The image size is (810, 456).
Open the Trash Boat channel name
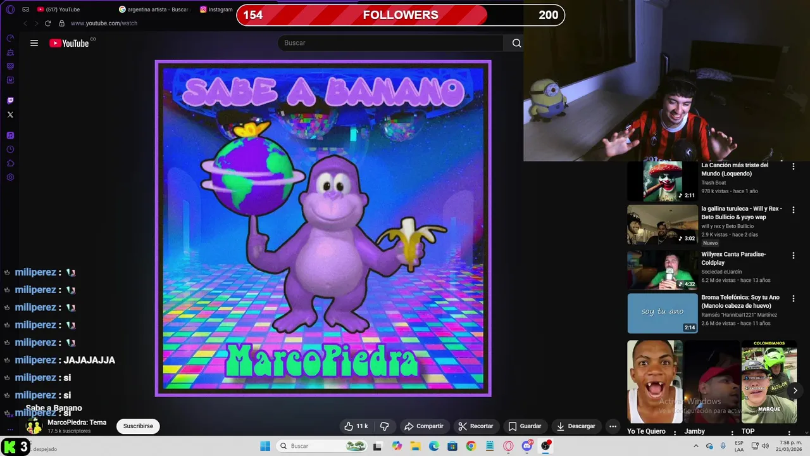pos(714,183)
